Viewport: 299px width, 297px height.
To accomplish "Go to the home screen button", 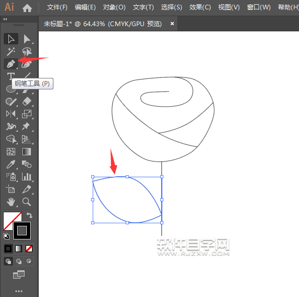I will [27, 8].
